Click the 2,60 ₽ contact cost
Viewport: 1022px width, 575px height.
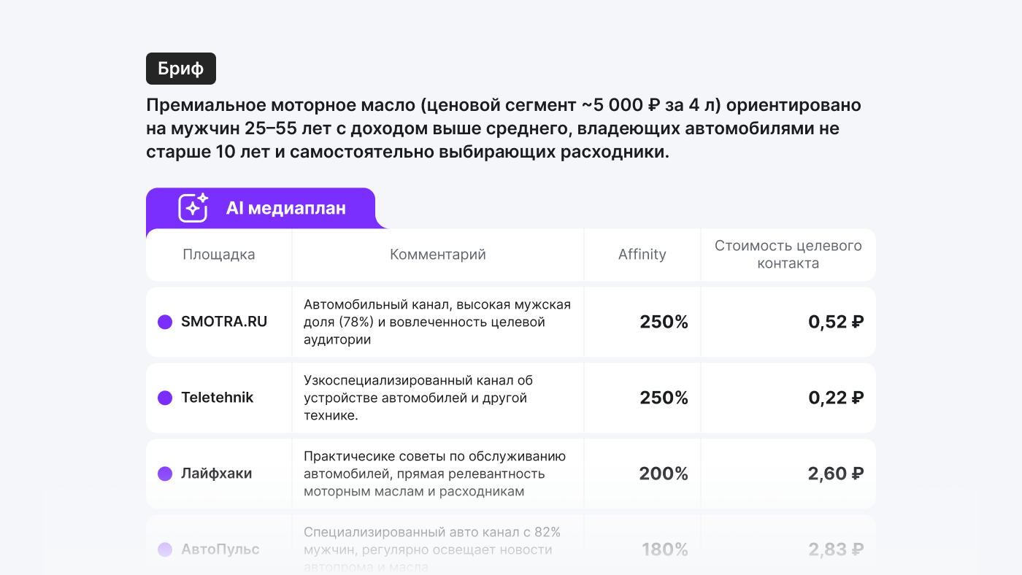tap(836, 474)
